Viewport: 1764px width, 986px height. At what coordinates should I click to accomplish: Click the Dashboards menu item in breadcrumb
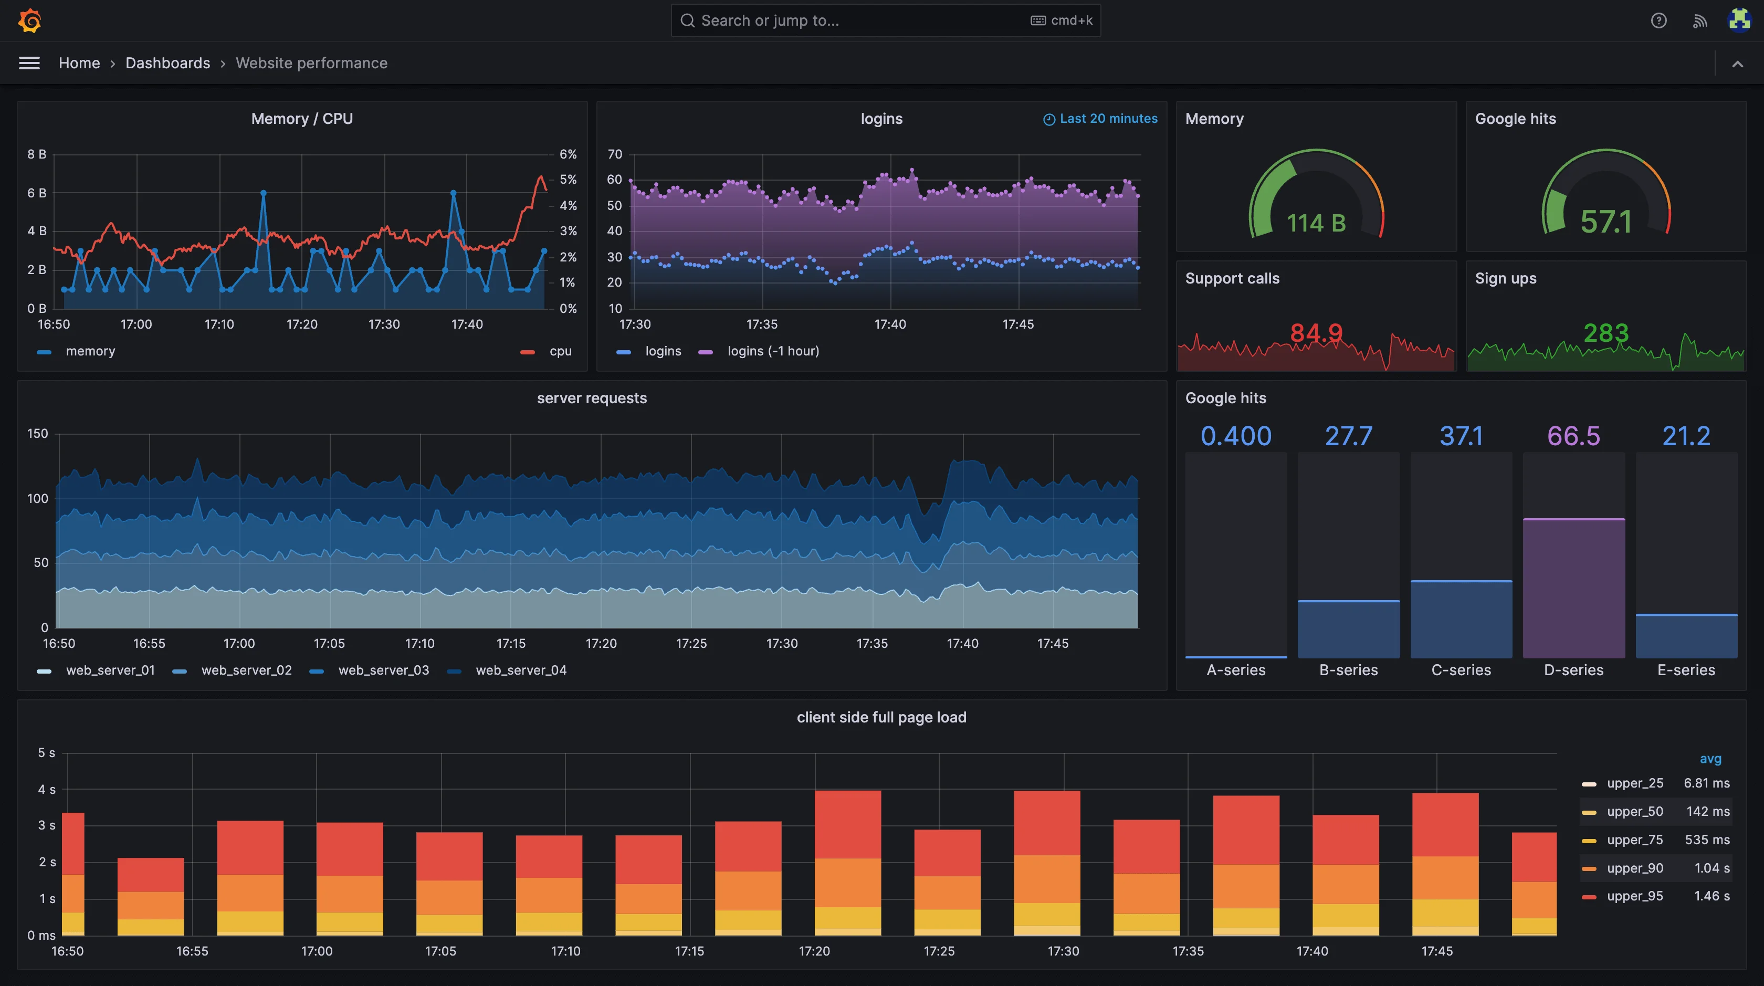(x=167, y=62)
